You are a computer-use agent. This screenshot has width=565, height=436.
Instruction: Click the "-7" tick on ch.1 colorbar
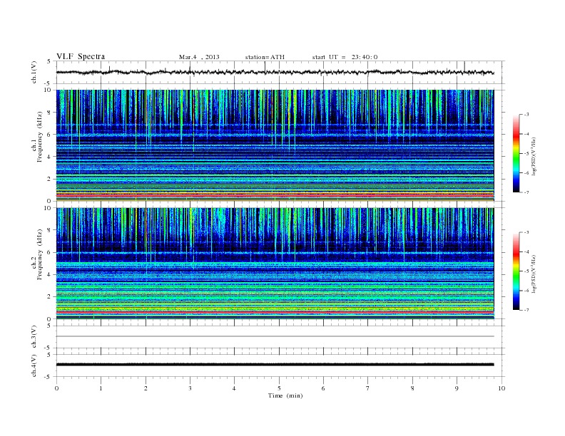526,192
